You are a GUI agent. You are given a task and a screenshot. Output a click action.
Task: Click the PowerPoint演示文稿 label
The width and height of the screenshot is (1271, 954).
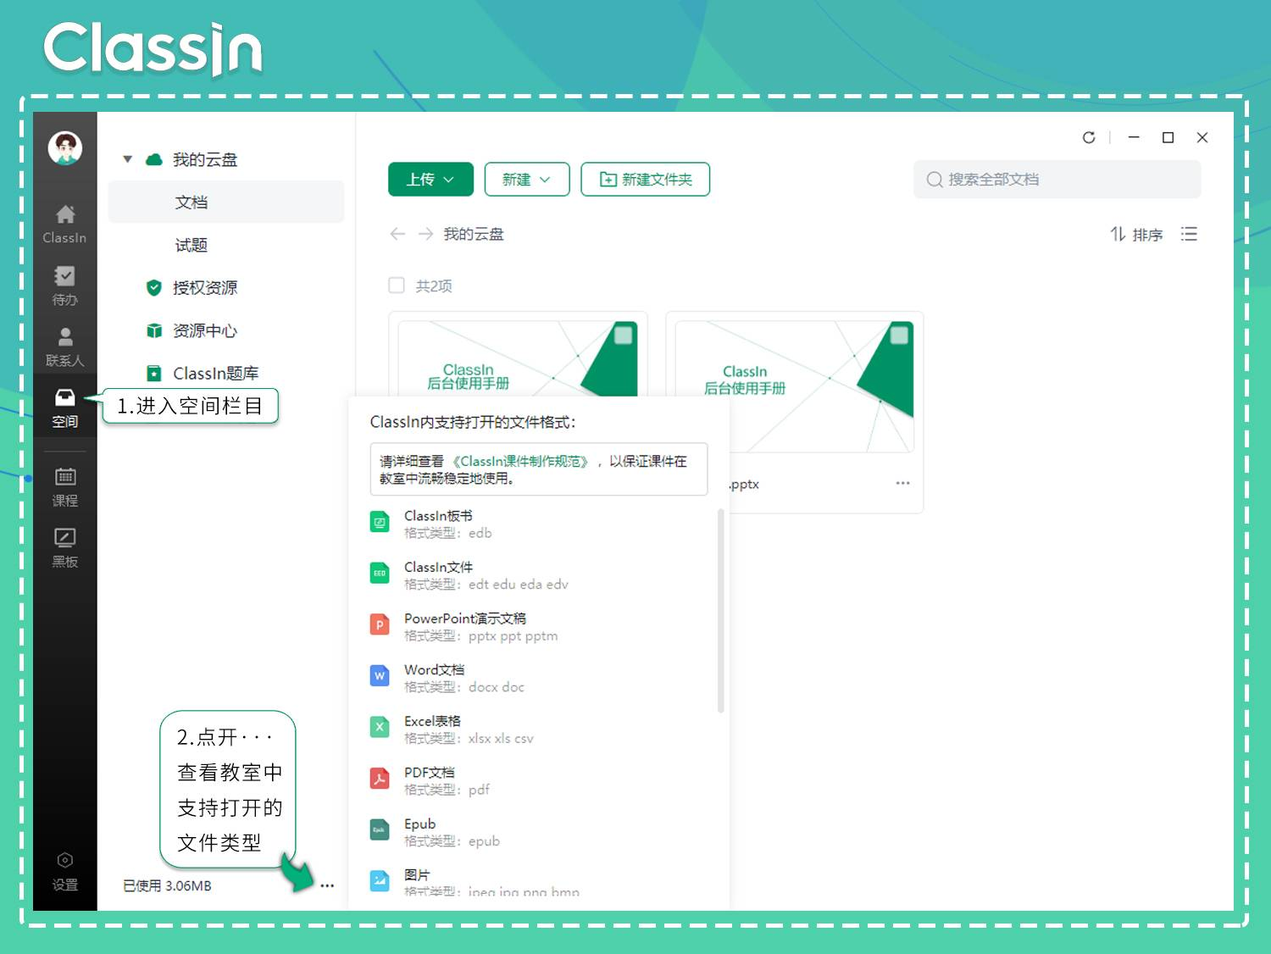coord(465,618)
